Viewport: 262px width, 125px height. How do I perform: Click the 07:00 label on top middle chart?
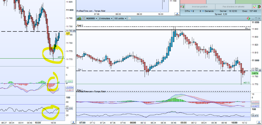tap(97, 14)
